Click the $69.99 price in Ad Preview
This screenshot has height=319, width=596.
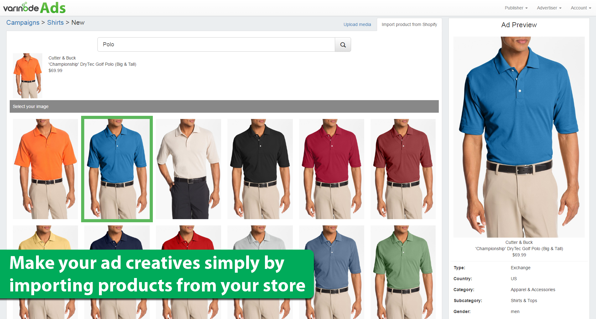coord(519,255)
